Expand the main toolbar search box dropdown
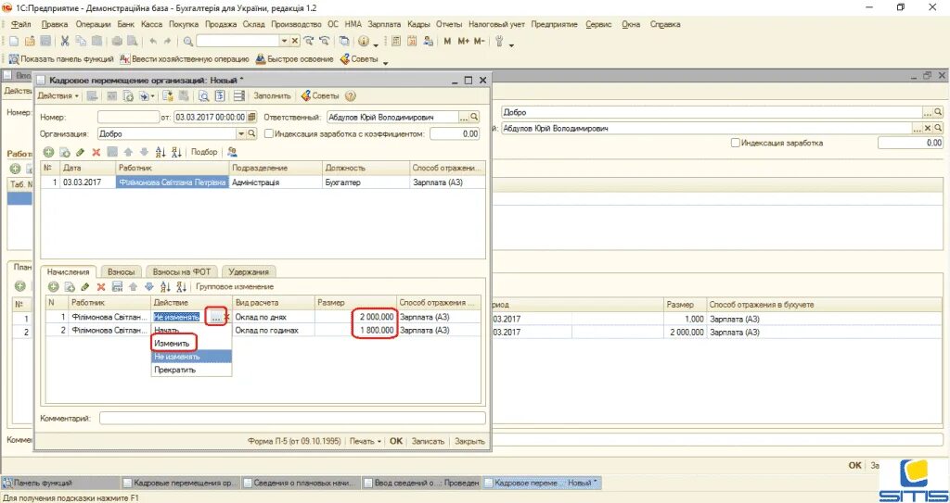 285,41
